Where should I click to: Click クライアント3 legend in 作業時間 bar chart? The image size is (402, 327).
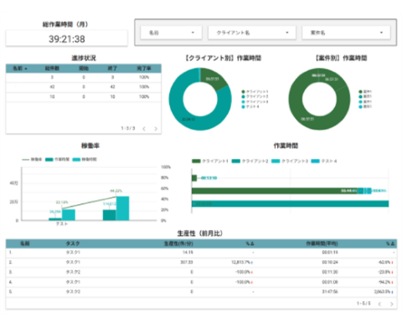click(290, 161)
